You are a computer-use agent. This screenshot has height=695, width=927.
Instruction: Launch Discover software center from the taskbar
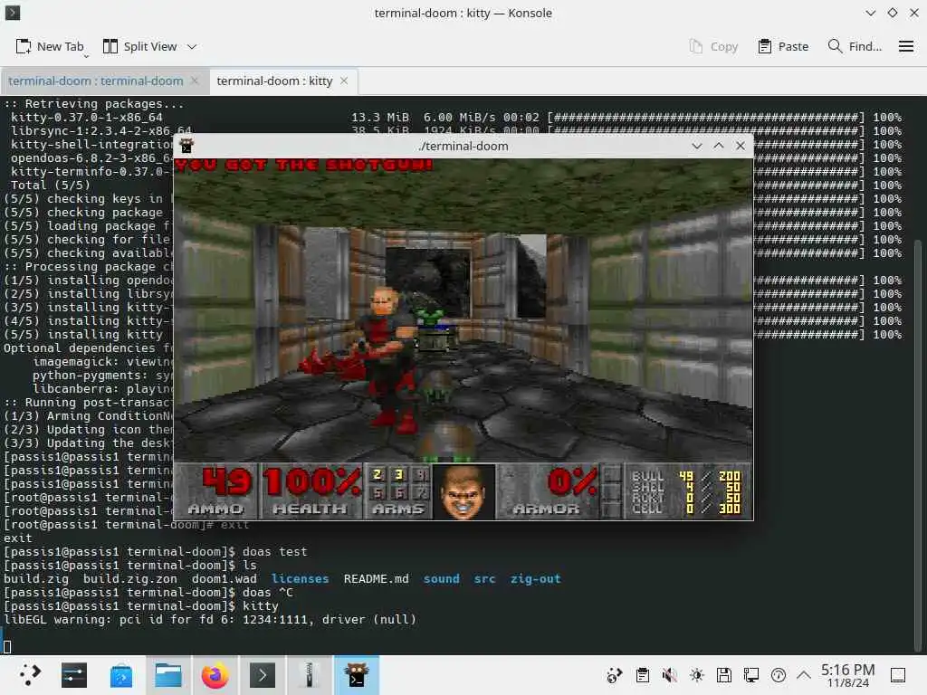click(x=121, y=675)
